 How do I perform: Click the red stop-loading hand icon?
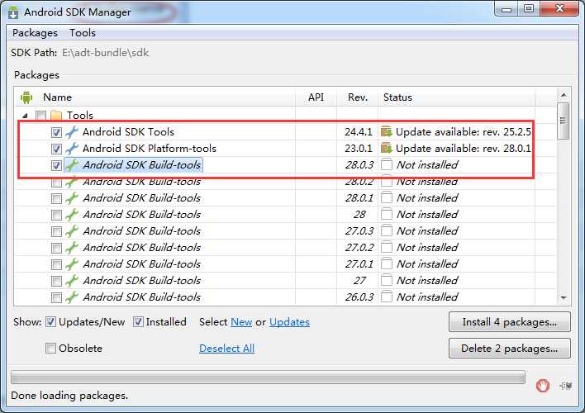click(x=543, y=385)
